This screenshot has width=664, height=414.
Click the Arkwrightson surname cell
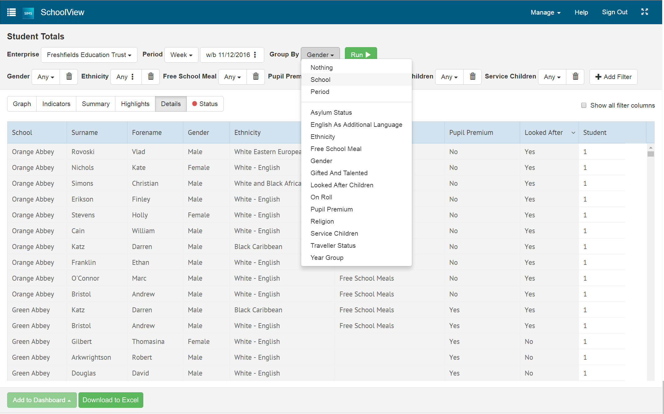click(97, 358)
